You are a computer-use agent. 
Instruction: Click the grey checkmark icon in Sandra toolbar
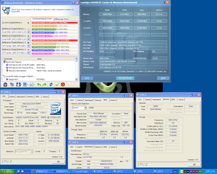(57, 84)
